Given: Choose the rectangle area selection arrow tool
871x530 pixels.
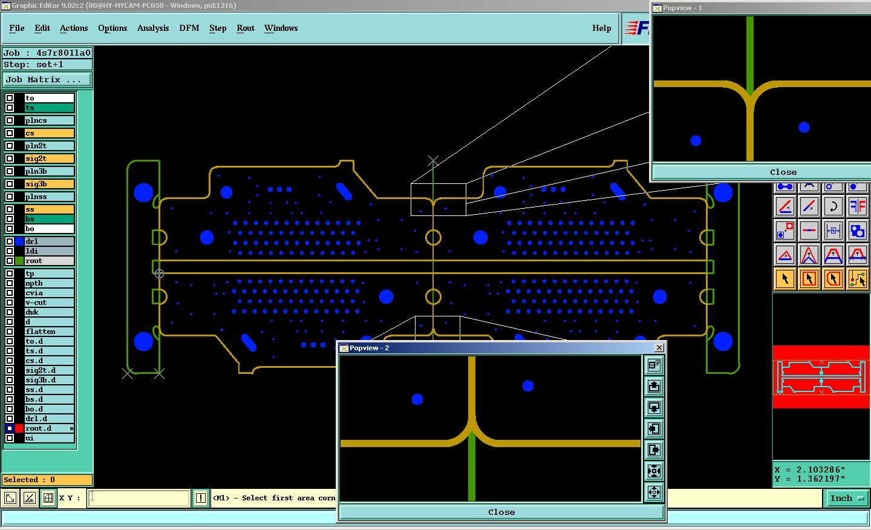Looking at the screenshot, I should coord(809,279).
